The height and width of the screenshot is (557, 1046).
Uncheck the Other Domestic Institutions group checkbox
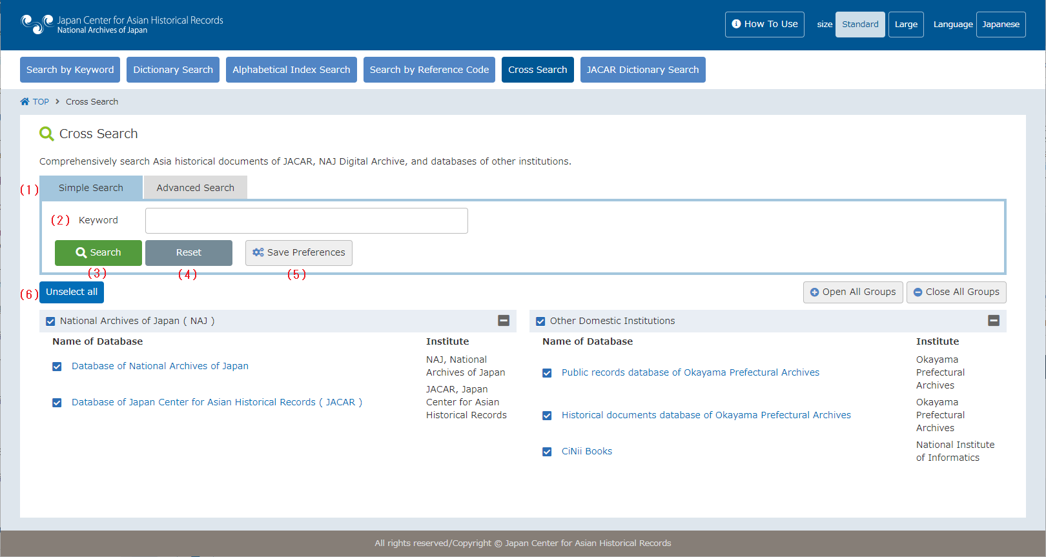tap(540, 321)
